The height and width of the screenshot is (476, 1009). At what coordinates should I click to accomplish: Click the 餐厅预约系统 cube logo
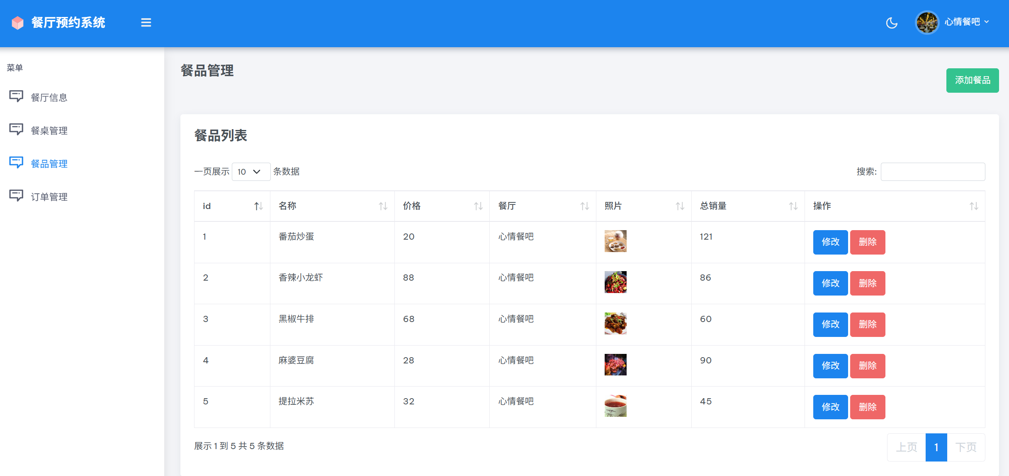[18, 23]
